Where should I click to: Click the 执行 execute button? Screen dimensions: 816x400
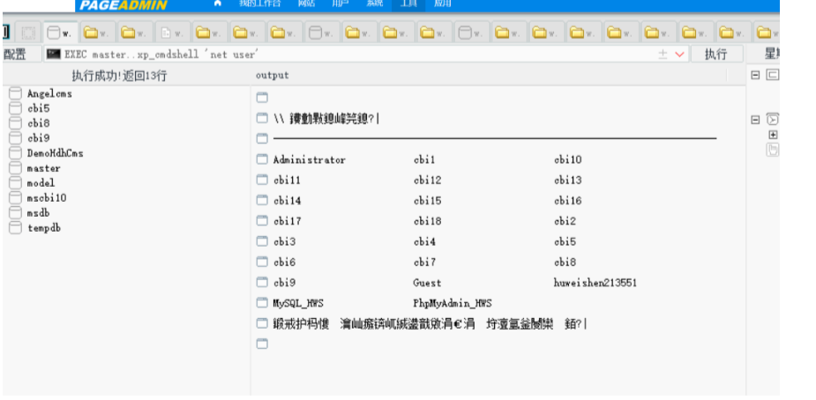(x=716, y=54)
